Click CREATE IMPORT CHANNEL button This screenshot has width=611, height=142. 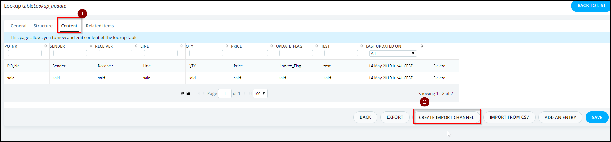pyautogui.click(x=447, y=117)
